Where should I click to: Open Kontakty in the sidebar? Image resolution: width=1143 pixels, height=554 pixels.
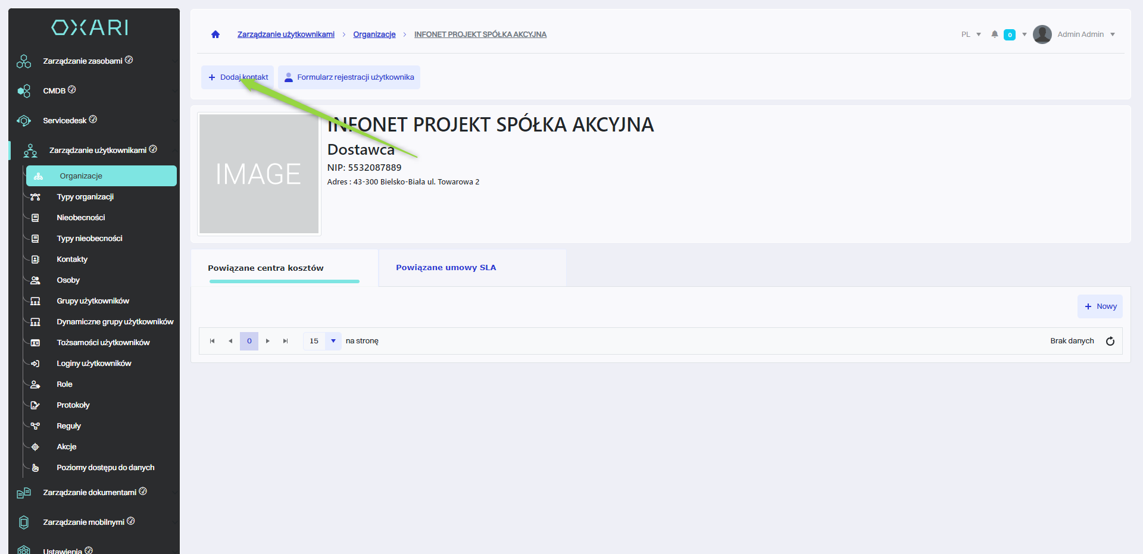[72, 259]
